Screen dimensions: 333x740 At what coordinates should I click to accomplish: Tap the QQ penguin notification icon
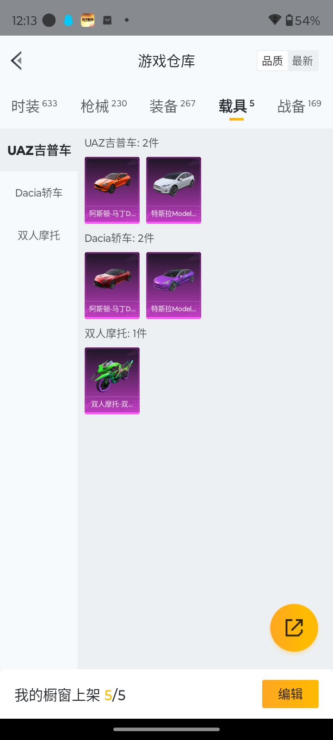pyautogui.click(x=68, y=20)
